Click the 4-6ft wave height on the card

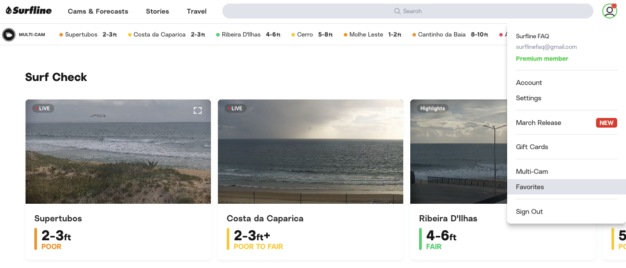coord(441,235)
